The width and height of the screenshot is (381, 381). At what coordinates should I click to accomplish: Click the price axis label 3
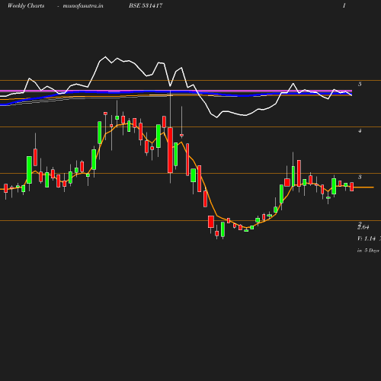click(360, 177)
